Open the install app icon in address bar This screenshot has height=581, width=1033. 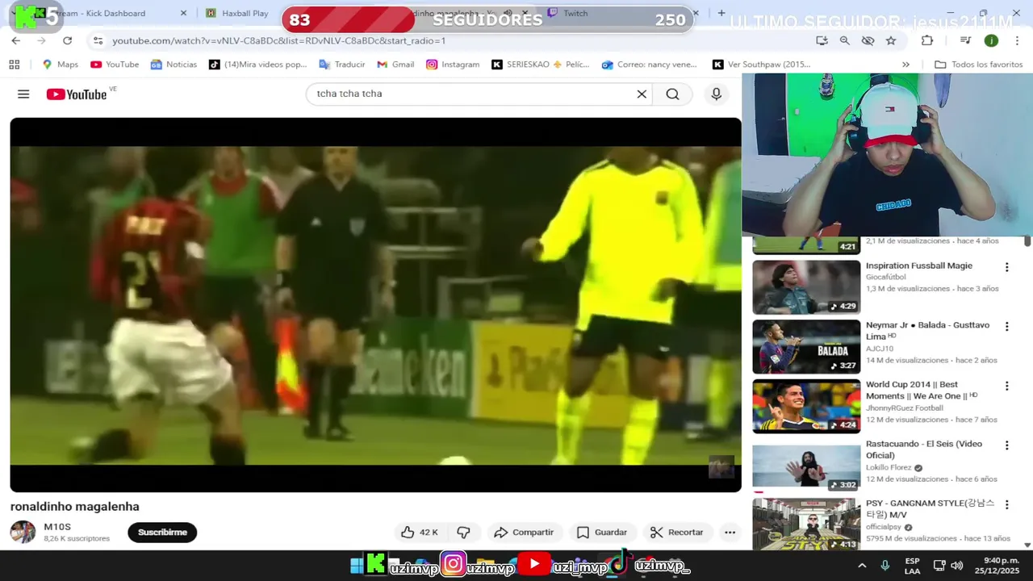pos(822,40)
